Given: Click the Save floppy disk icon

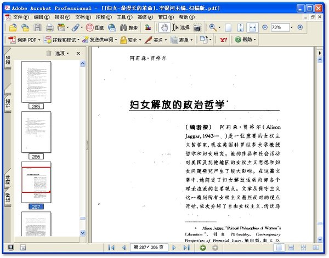Looking at the screenshot, I should 37,27.
